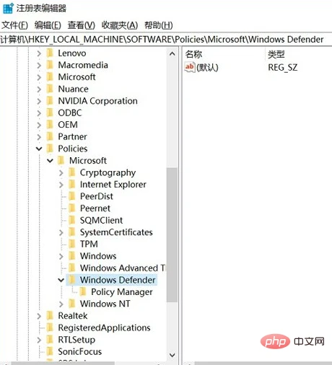Click the TPM folder icon
Screen dimensions: 332x365
point(71,244)
